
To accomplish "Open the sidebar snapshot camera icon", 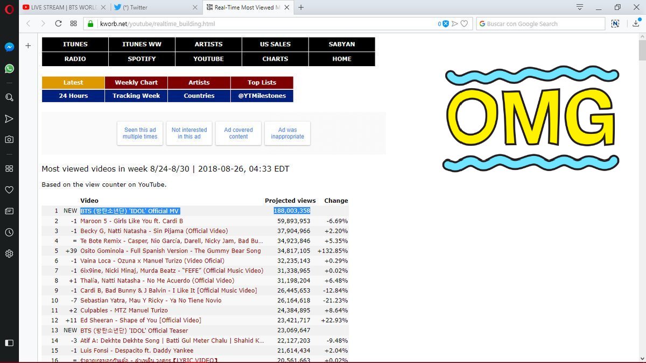I will click(x=9, y=139).
